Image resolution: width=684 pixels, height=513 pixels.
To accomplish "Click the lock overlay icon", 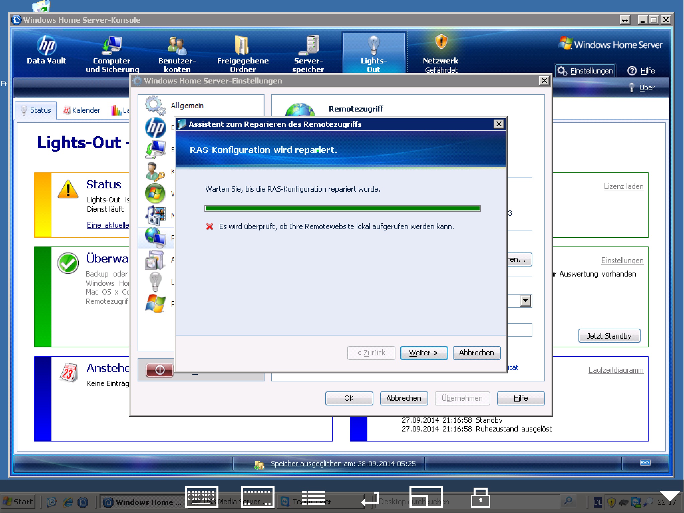I will (480, 497).
